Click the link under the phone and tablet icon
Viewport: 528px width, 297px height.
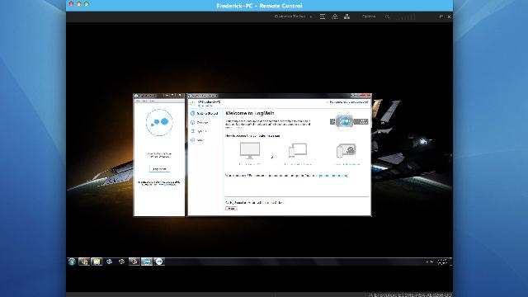[x=298, y=164]
